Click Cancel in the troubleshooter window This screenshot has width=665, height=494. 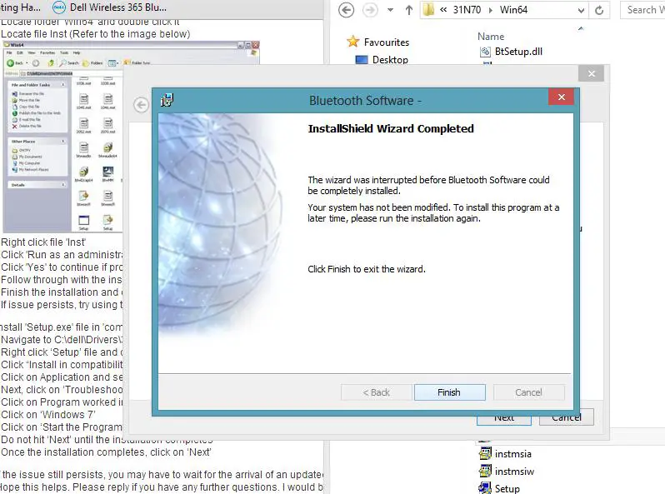(566, 417)
